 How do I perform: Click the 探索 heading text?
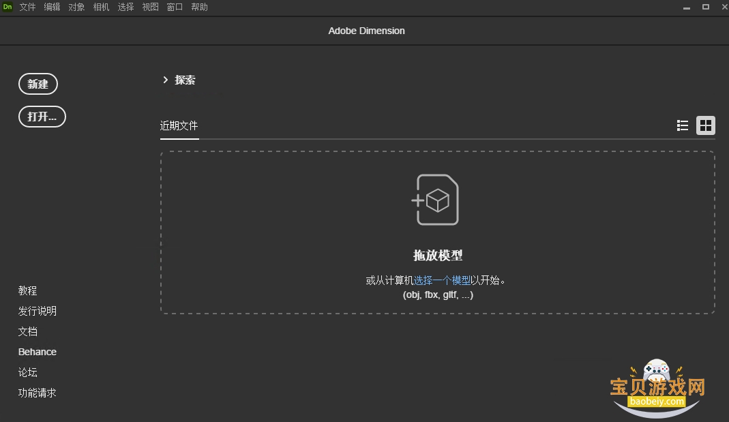pyautogui.click(x=185, y=80)
